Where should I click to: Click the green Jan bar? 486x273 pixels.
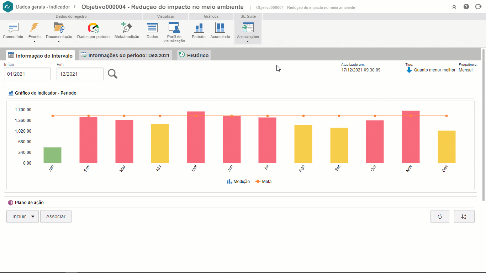52,155
